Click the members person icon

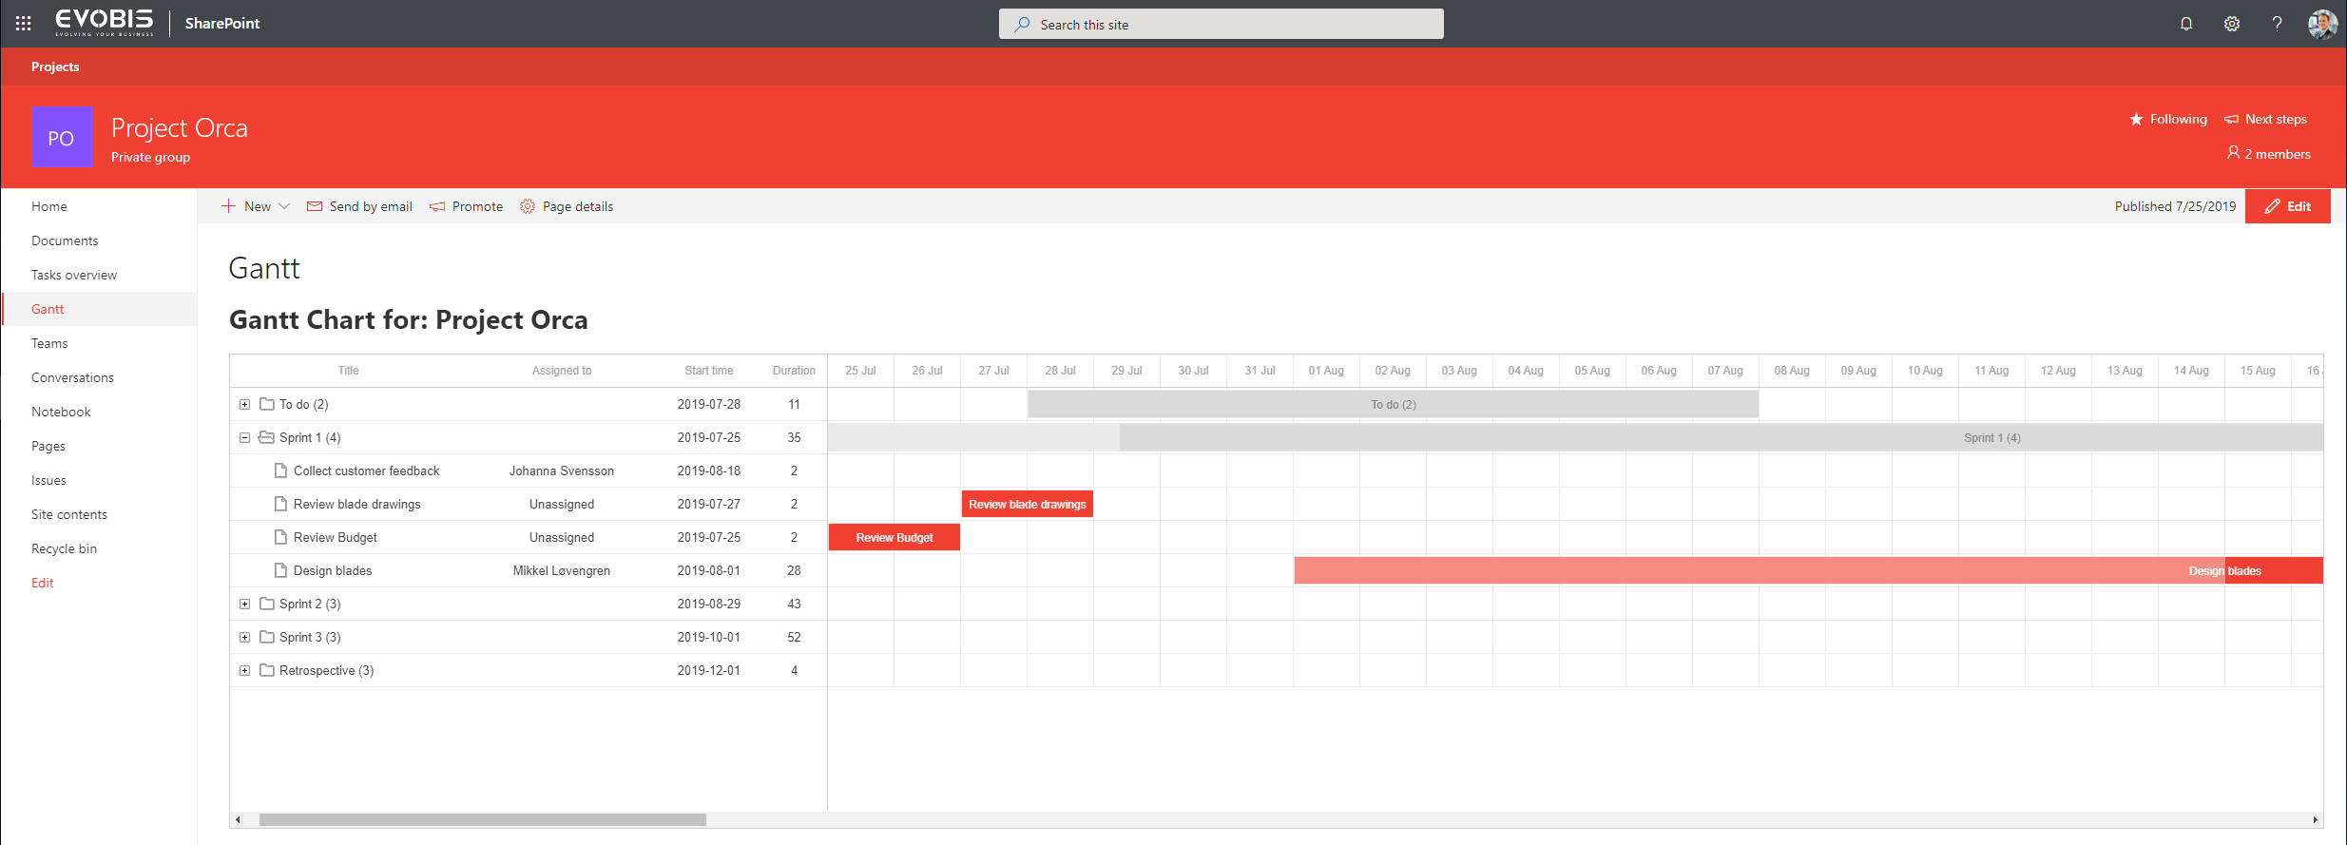(x=2233, y=153)
